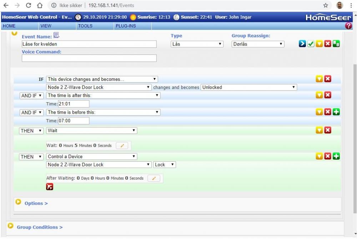Delete the 'This device changes' IF condition
The image size is (357, 239).
328,79
